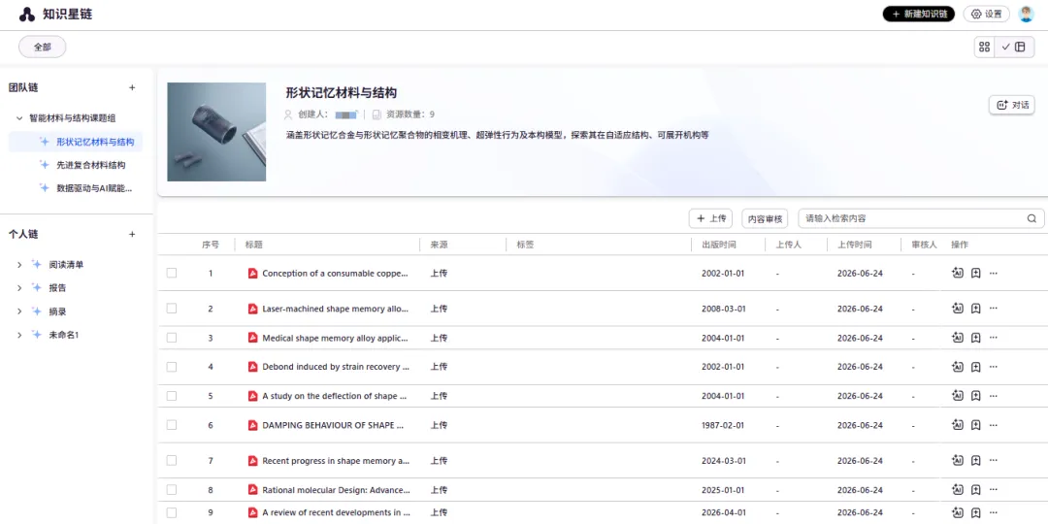
Task: Click the 内容审核 button
Action: [766, 218]
